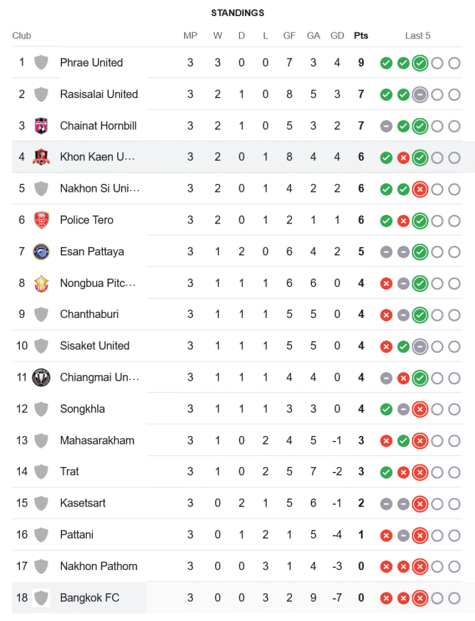
Task: Open the Bangkok FC team row
Action: coord(90,598)
